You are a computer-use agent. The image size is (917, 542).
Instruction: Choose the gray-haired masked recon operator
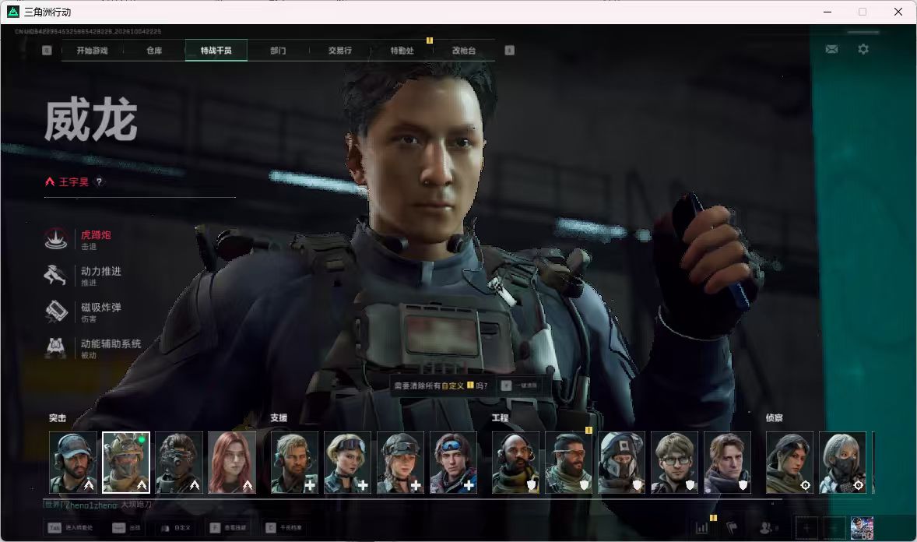[843, 463]
